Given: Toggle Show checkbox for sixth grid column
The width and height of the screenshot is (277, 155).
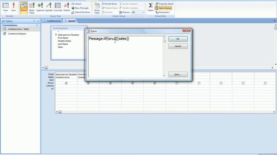Looking at the screenshot, I should coord(177,83).
